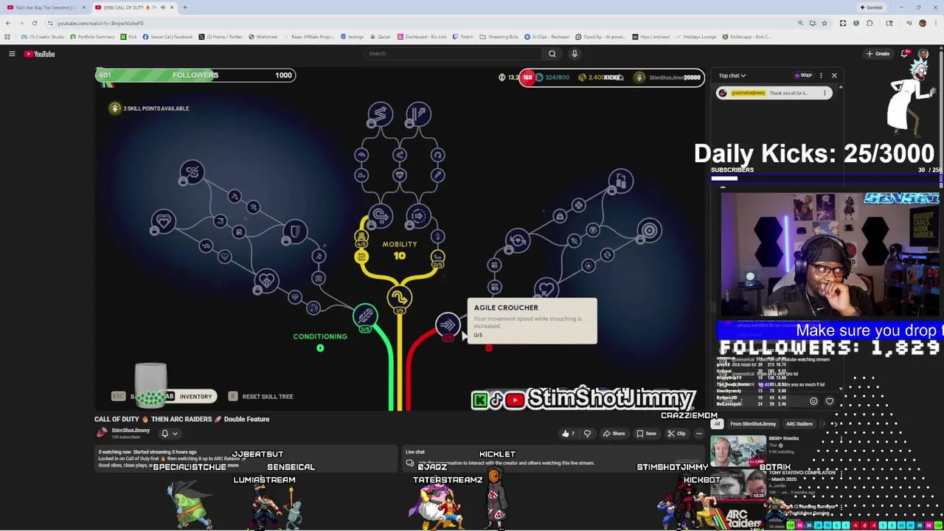
Task: Start voice search with the microphone
Action: pyautogui.click(x=575, y=54)
